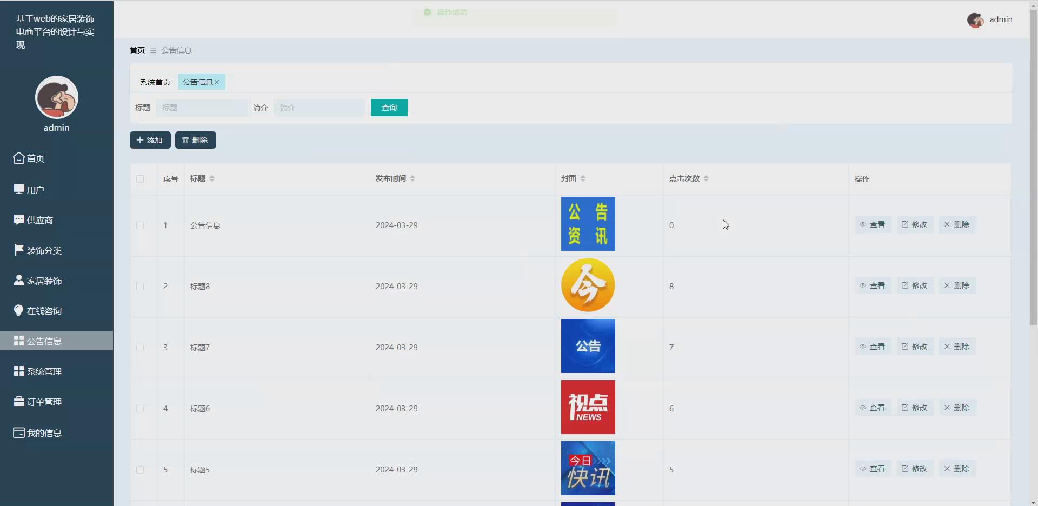Open the blue 公告 cover thumbnail
This screenshot has height=506, width=1038.
tap(588, 346)
